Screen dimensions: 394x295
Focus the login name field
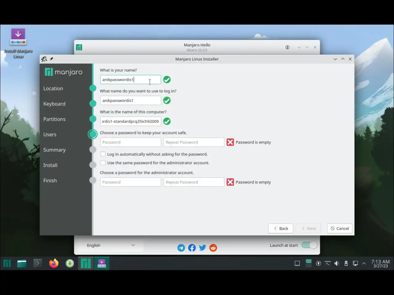131,100
